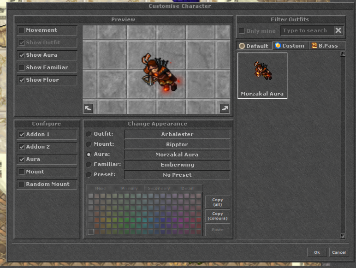This screenshot has width=356, height=268.
Task: Click the outfit list scrollbar track
Action: (x=342, y=145)
